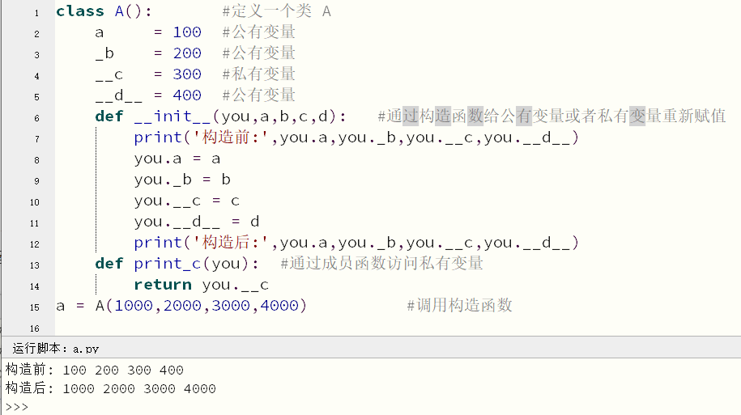This screenshot has width=741, height=415.
Task: Click the 'return' keyword on line 14
Action: pyautogui.click(x=163, y=285)
